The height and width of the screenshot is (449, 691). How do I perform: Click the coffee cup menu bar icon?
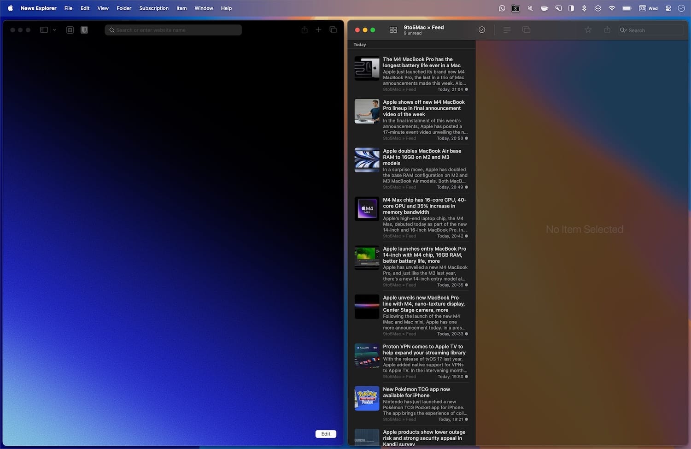click(x=544, y=8)
